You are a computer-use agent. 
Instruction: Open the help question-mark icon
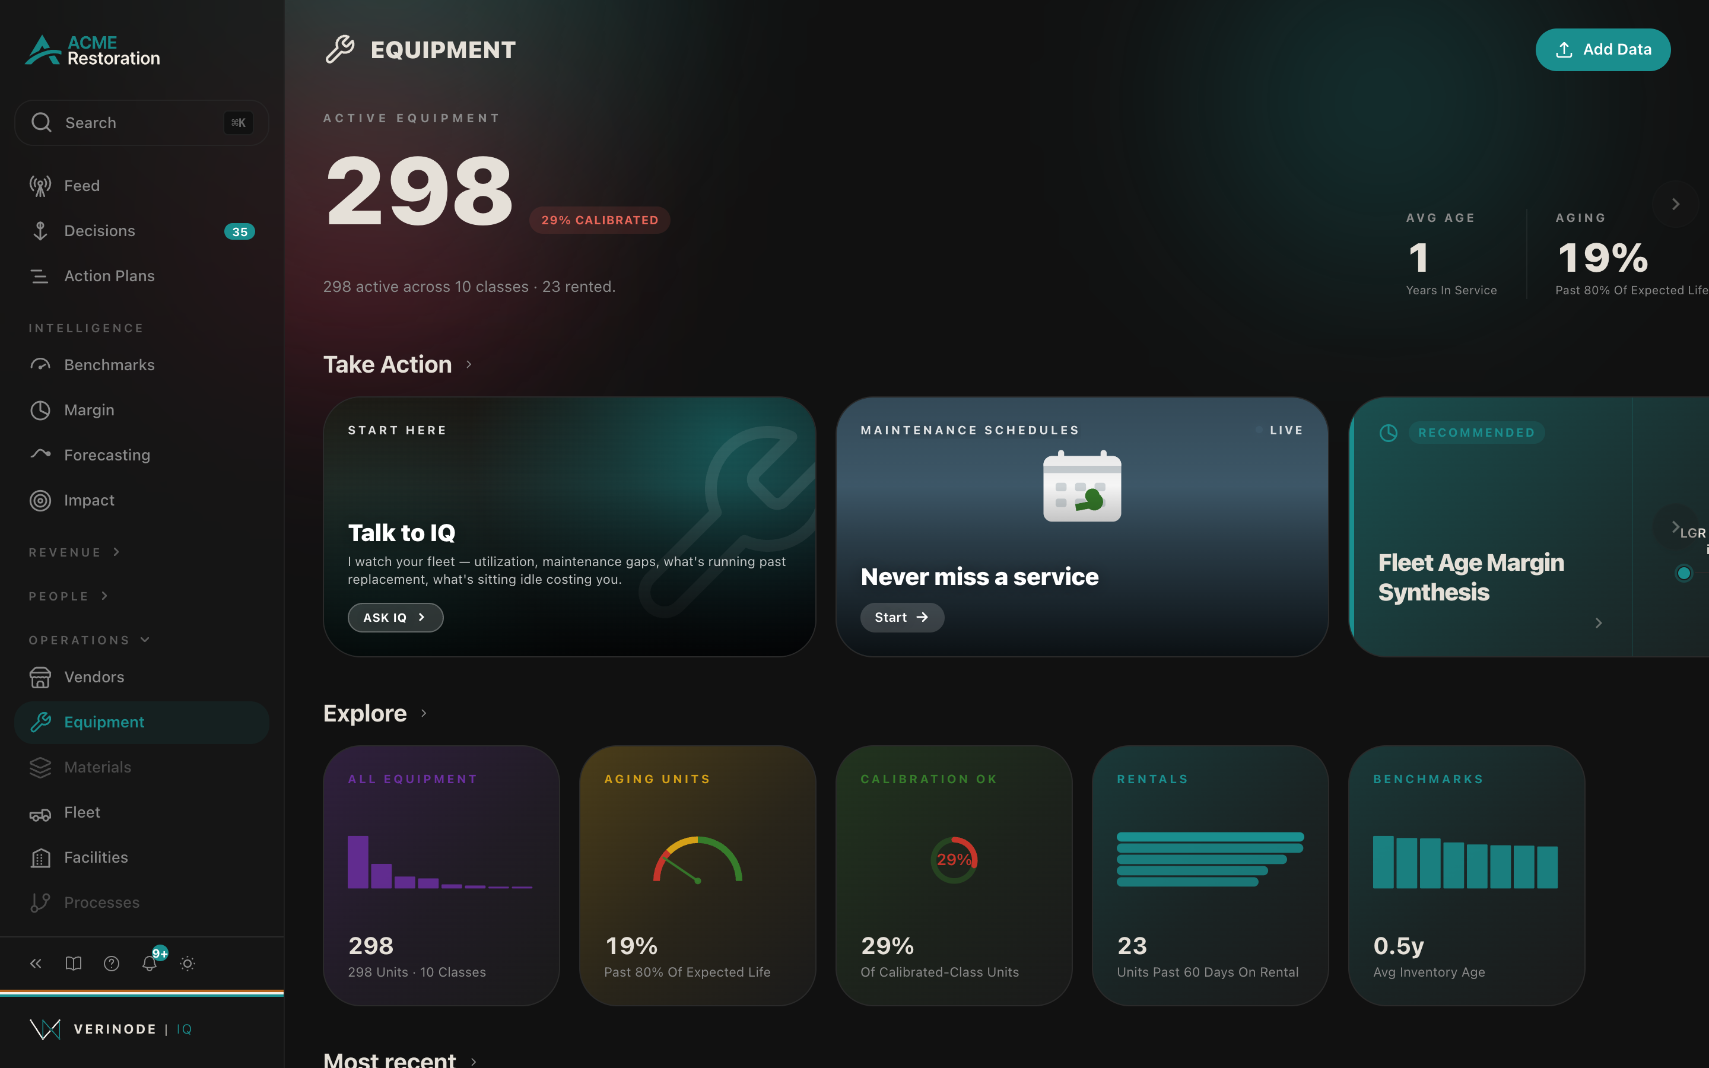(x=112, y=964)
